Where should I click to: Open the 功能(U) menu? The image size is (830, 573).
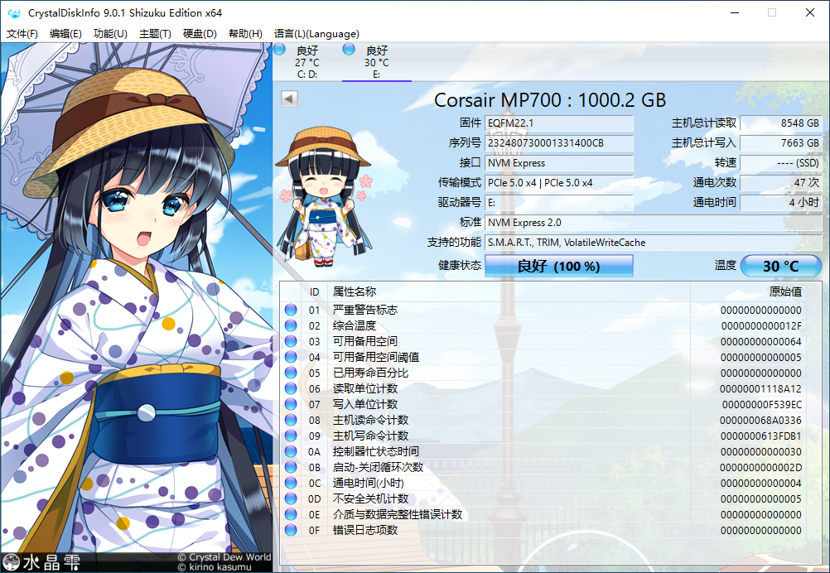(110, 34)
